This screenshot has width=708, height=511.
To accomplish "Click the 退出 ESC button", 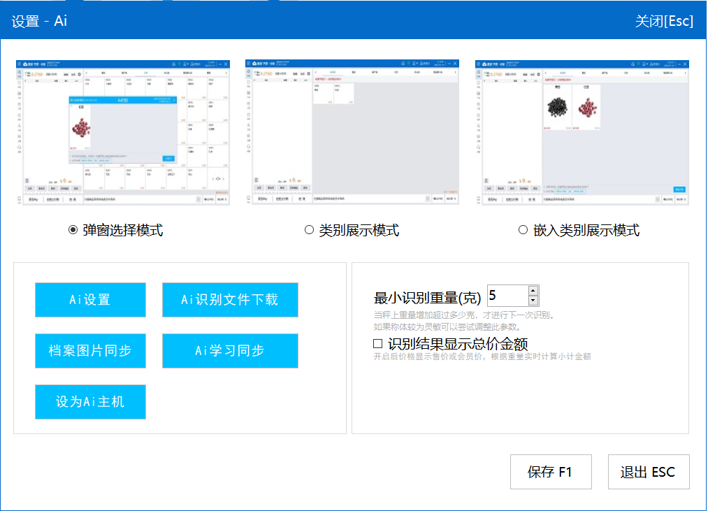I will (x=648, y=472).
